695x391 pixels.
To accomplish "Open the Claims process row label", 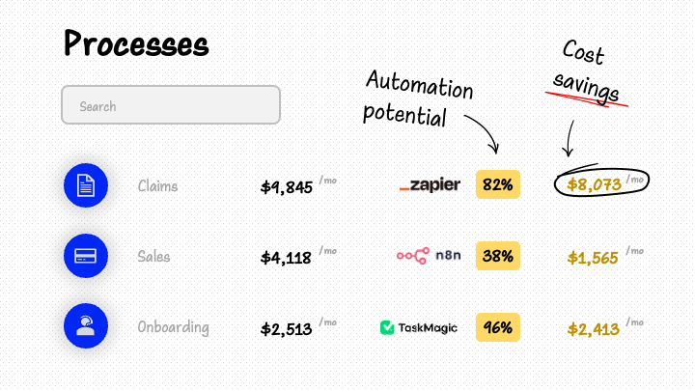I will 157,186.
